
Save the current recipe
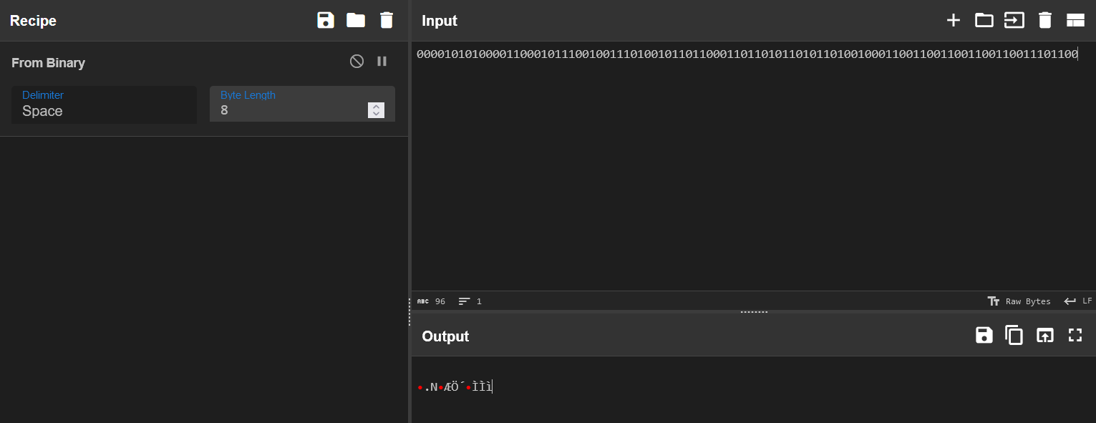326,20
